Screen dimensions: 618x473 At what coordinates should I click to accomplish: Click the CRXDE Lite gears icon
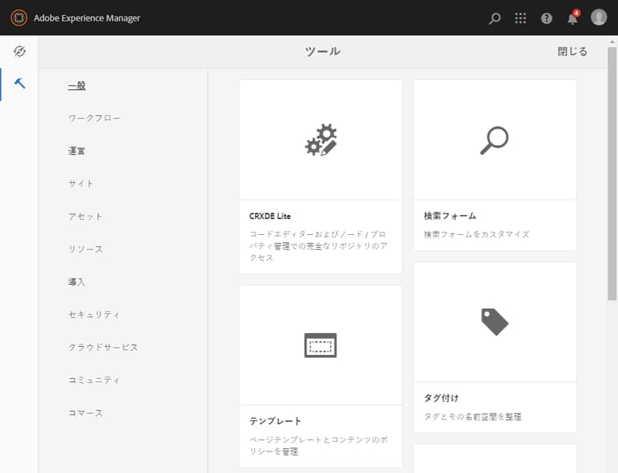321,140
